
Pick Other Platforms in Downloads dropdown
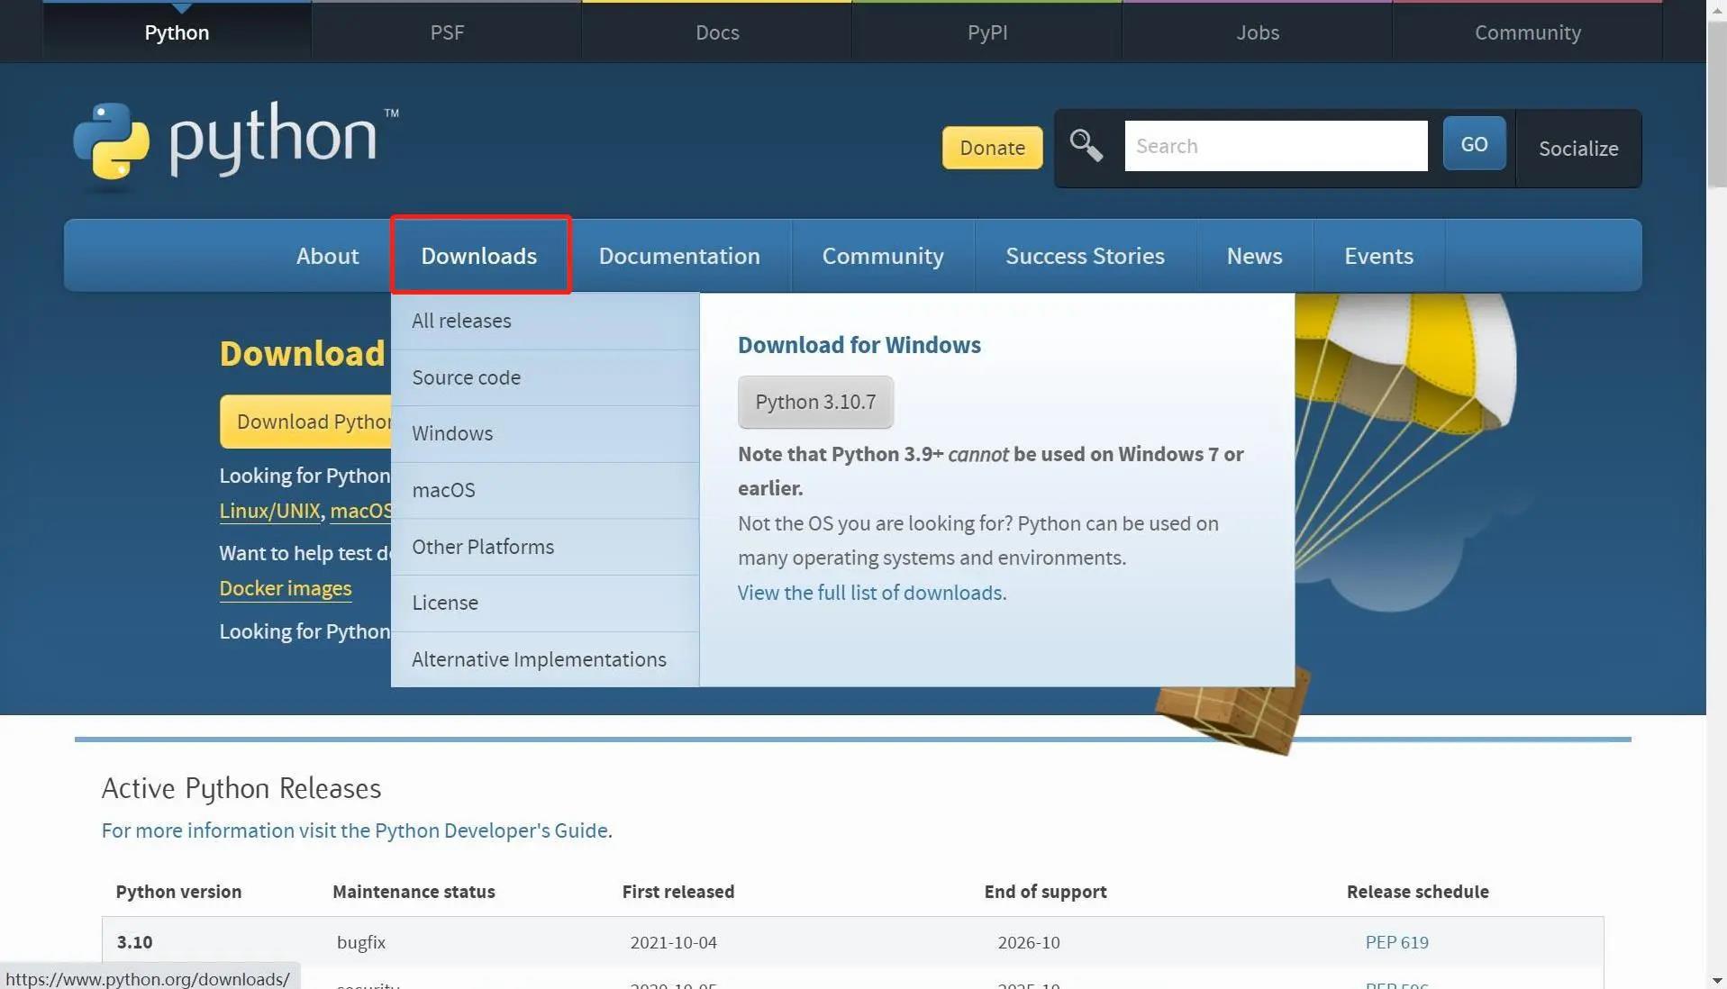(483, 547)
